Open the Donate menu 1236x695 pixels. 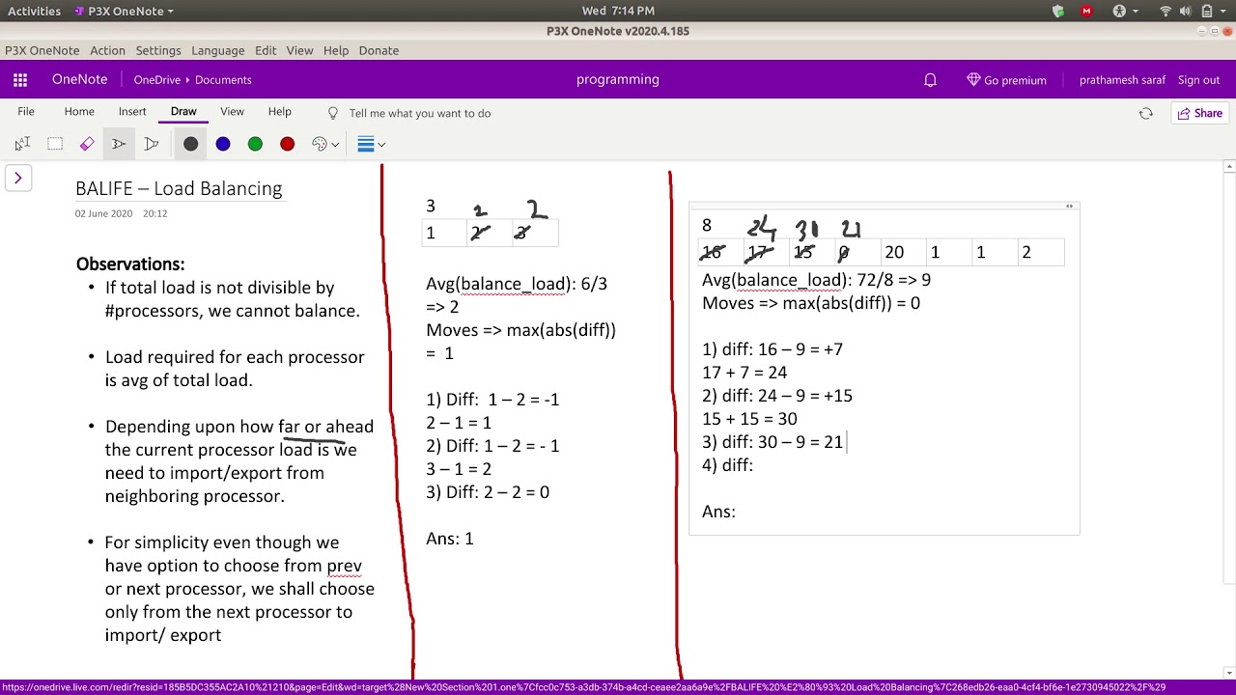pyautogui.click(x=379, y=50)
